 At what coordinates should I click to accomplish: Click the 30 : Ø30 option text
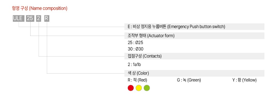point(135,49)
